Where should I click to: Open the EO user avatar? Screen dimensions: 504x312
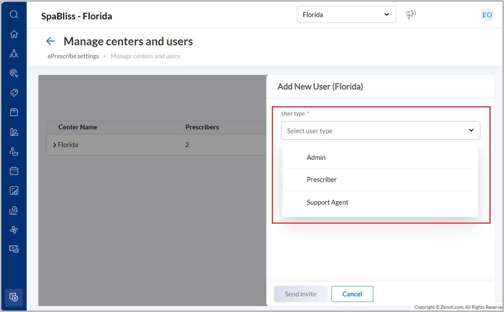(x=487, y=15)
